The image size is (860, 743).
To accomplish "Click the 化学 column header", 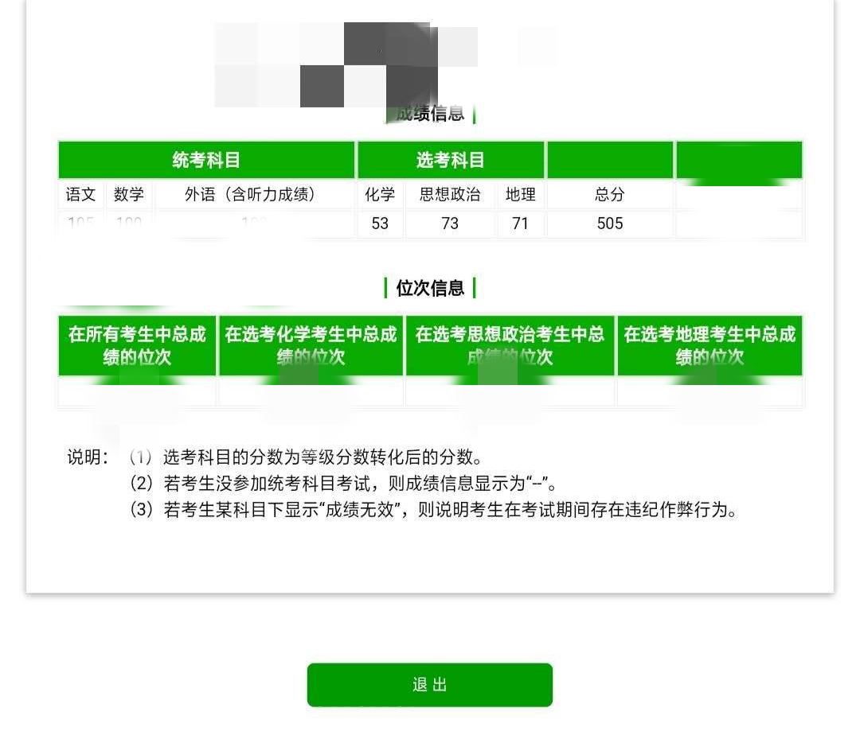I will coord(380,194).
